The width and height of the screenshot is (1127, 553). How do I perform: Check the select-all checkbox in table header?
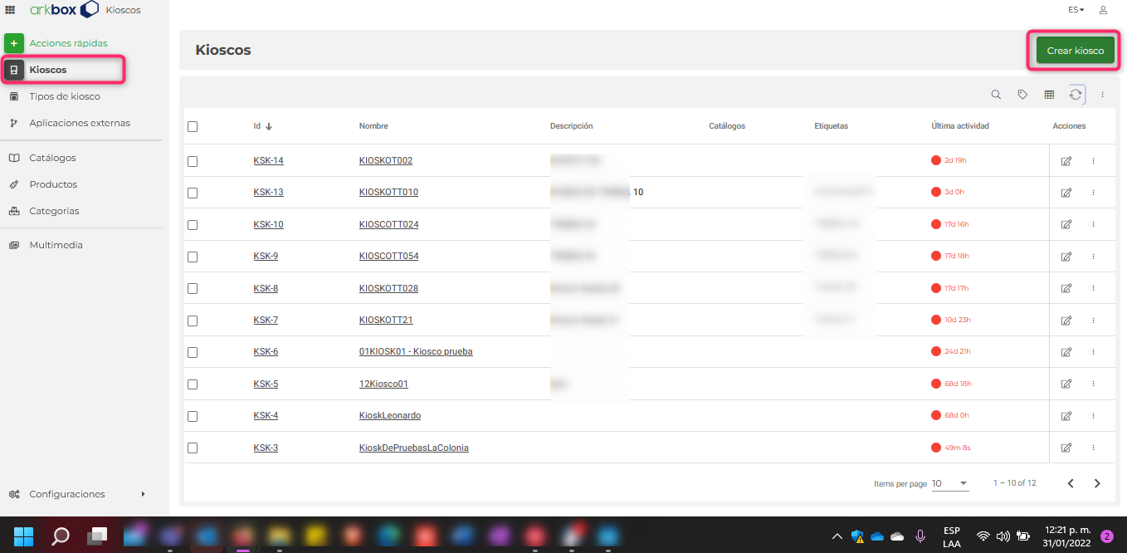(193, 126)
